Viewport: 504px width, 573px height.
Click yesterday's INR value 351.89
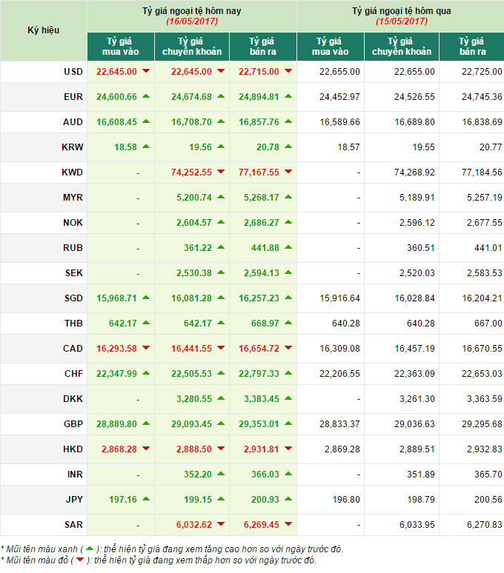[x=421, y=475]
